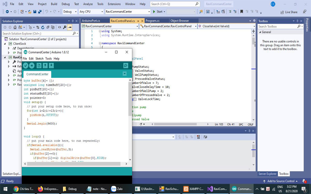
Task: Collapse the namespace RaviCommandCenter code block
Action: (100, 43)
